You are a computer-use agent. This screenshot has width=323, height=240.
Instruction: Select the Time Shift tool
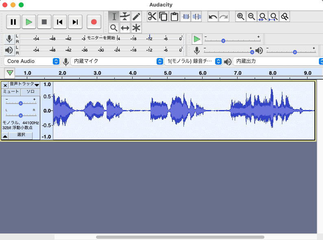click(125, 28)
